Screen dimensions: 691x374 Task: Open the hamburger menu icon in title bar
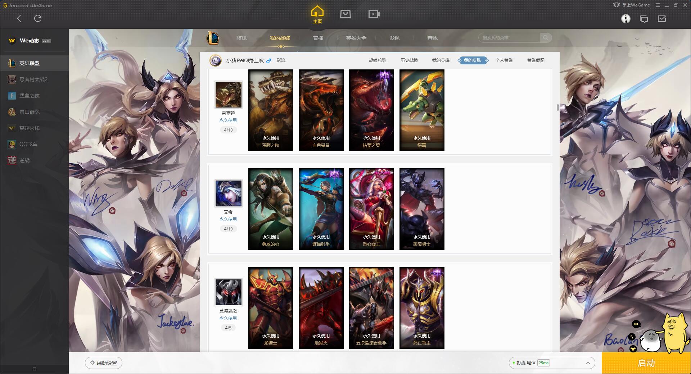[x=658, y=5]
